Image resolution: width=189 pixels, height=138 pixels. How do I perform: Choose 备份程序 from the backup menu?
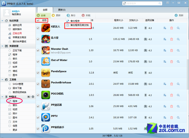[x=78, y=21]
